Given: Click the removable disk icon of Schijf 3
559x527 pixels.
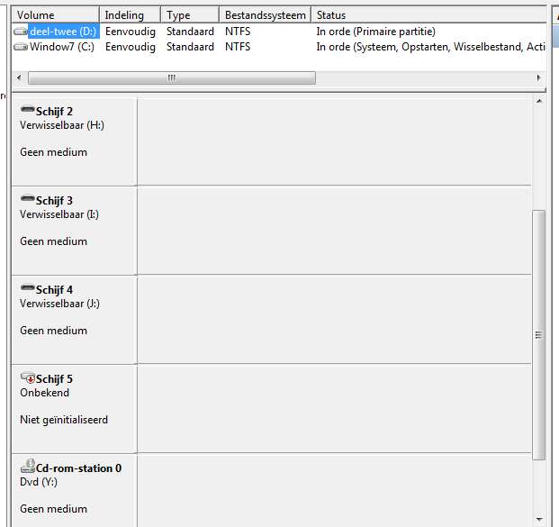Looking at the screenshot, I should 27,198.
